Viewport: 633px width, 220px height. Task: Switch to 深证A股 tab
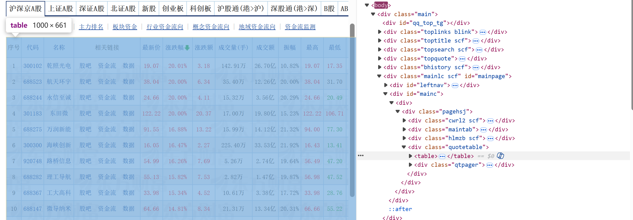[x=92, y=9]
